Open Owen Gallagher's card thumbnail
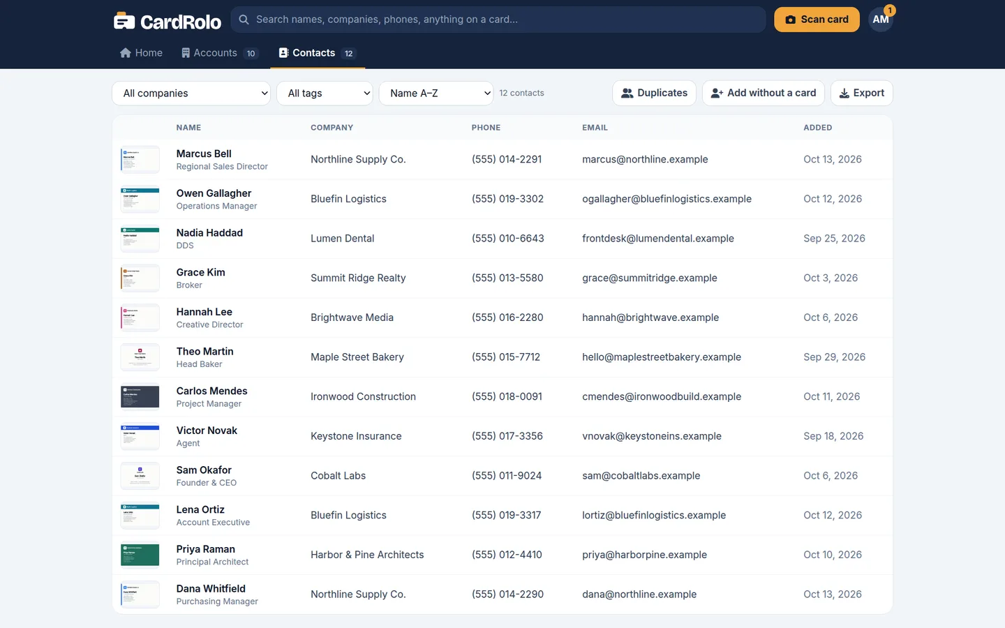 140,200
